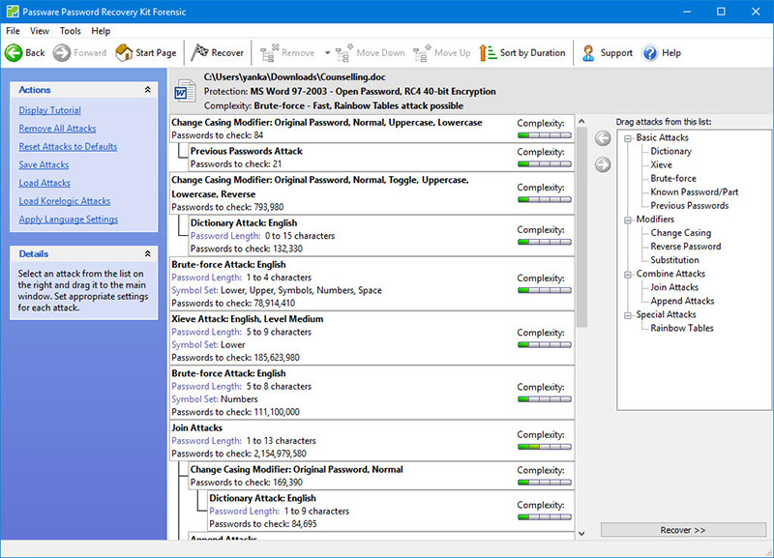Select Known Password/Part tree item

(x=695, y=191)
